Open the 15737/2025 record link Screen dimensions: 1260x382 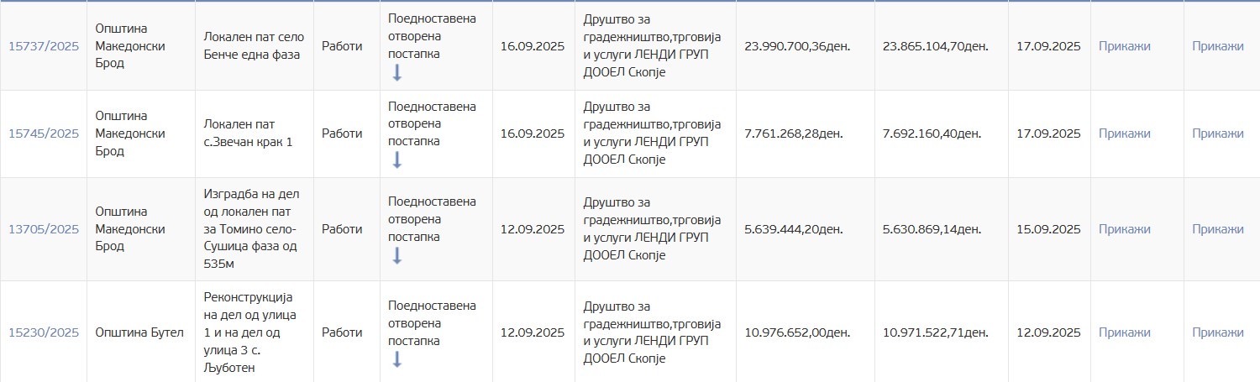tap(44, 46)
